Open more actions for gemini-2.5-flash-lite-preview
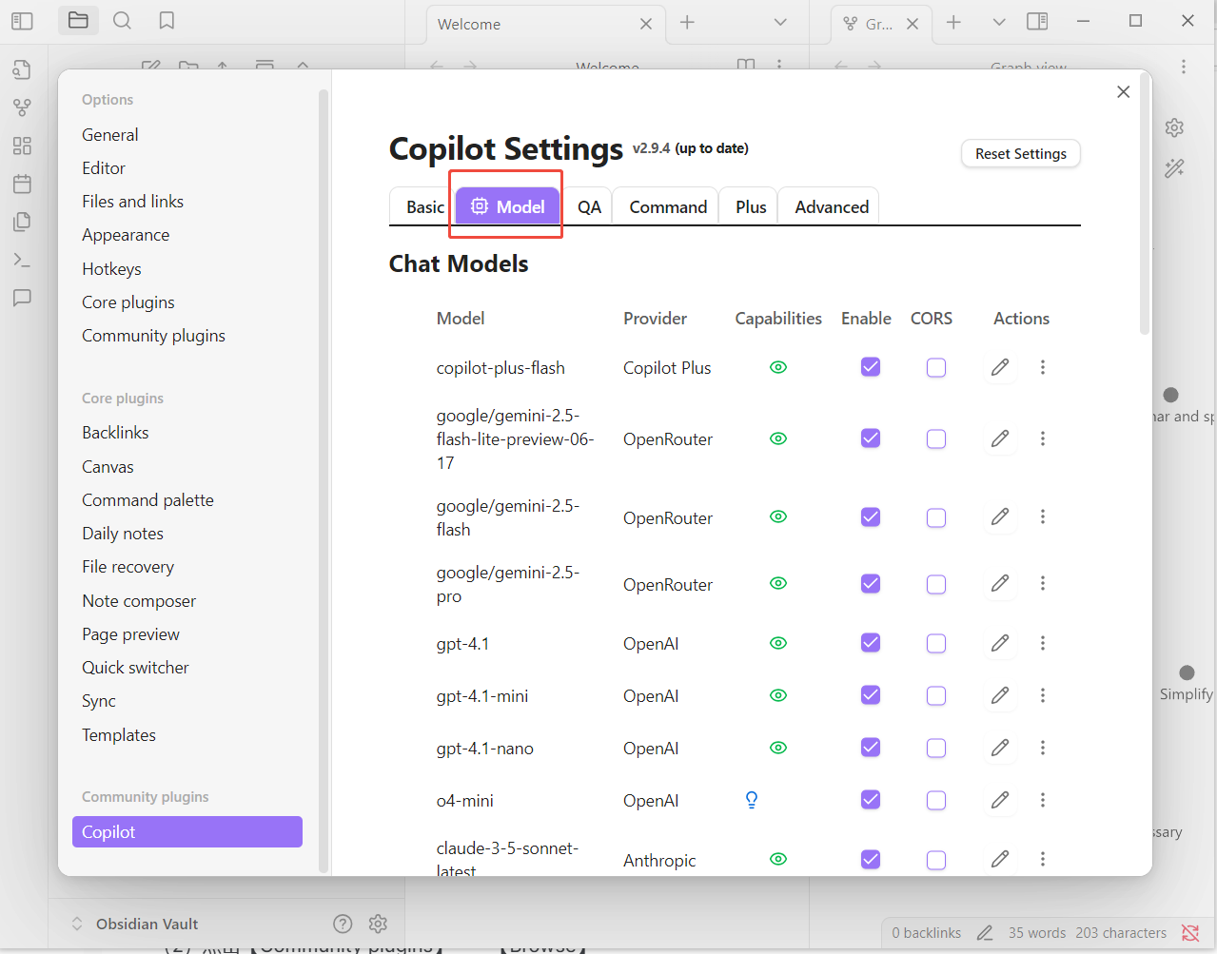 coord(1043,438)
